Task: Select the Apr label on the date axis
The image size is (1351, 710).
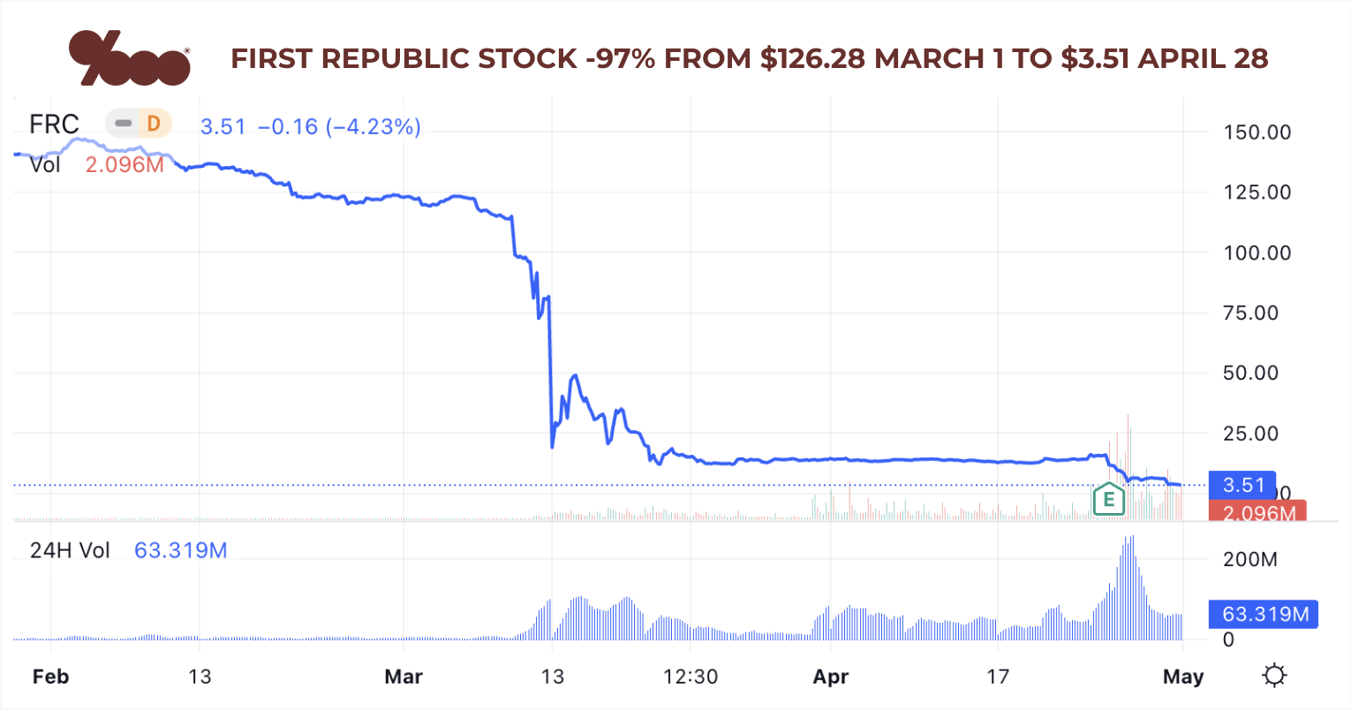Action: [x=830, y=676]
